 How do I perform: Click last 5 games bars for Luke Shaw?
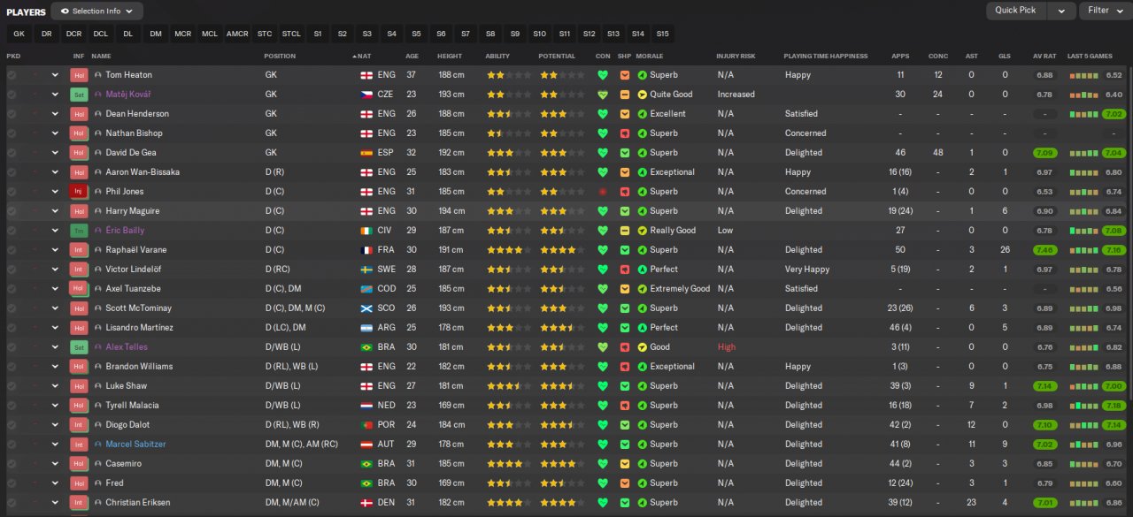coord(1083,386)
